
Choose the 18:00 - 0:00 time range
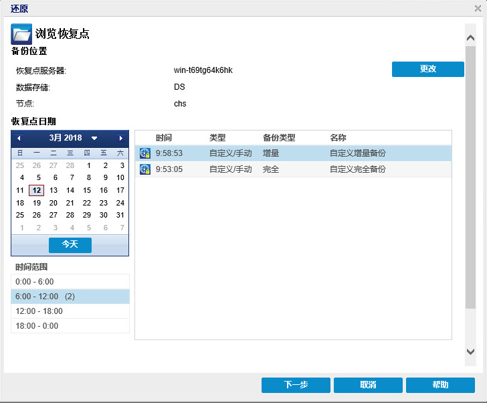click(70, 326)
